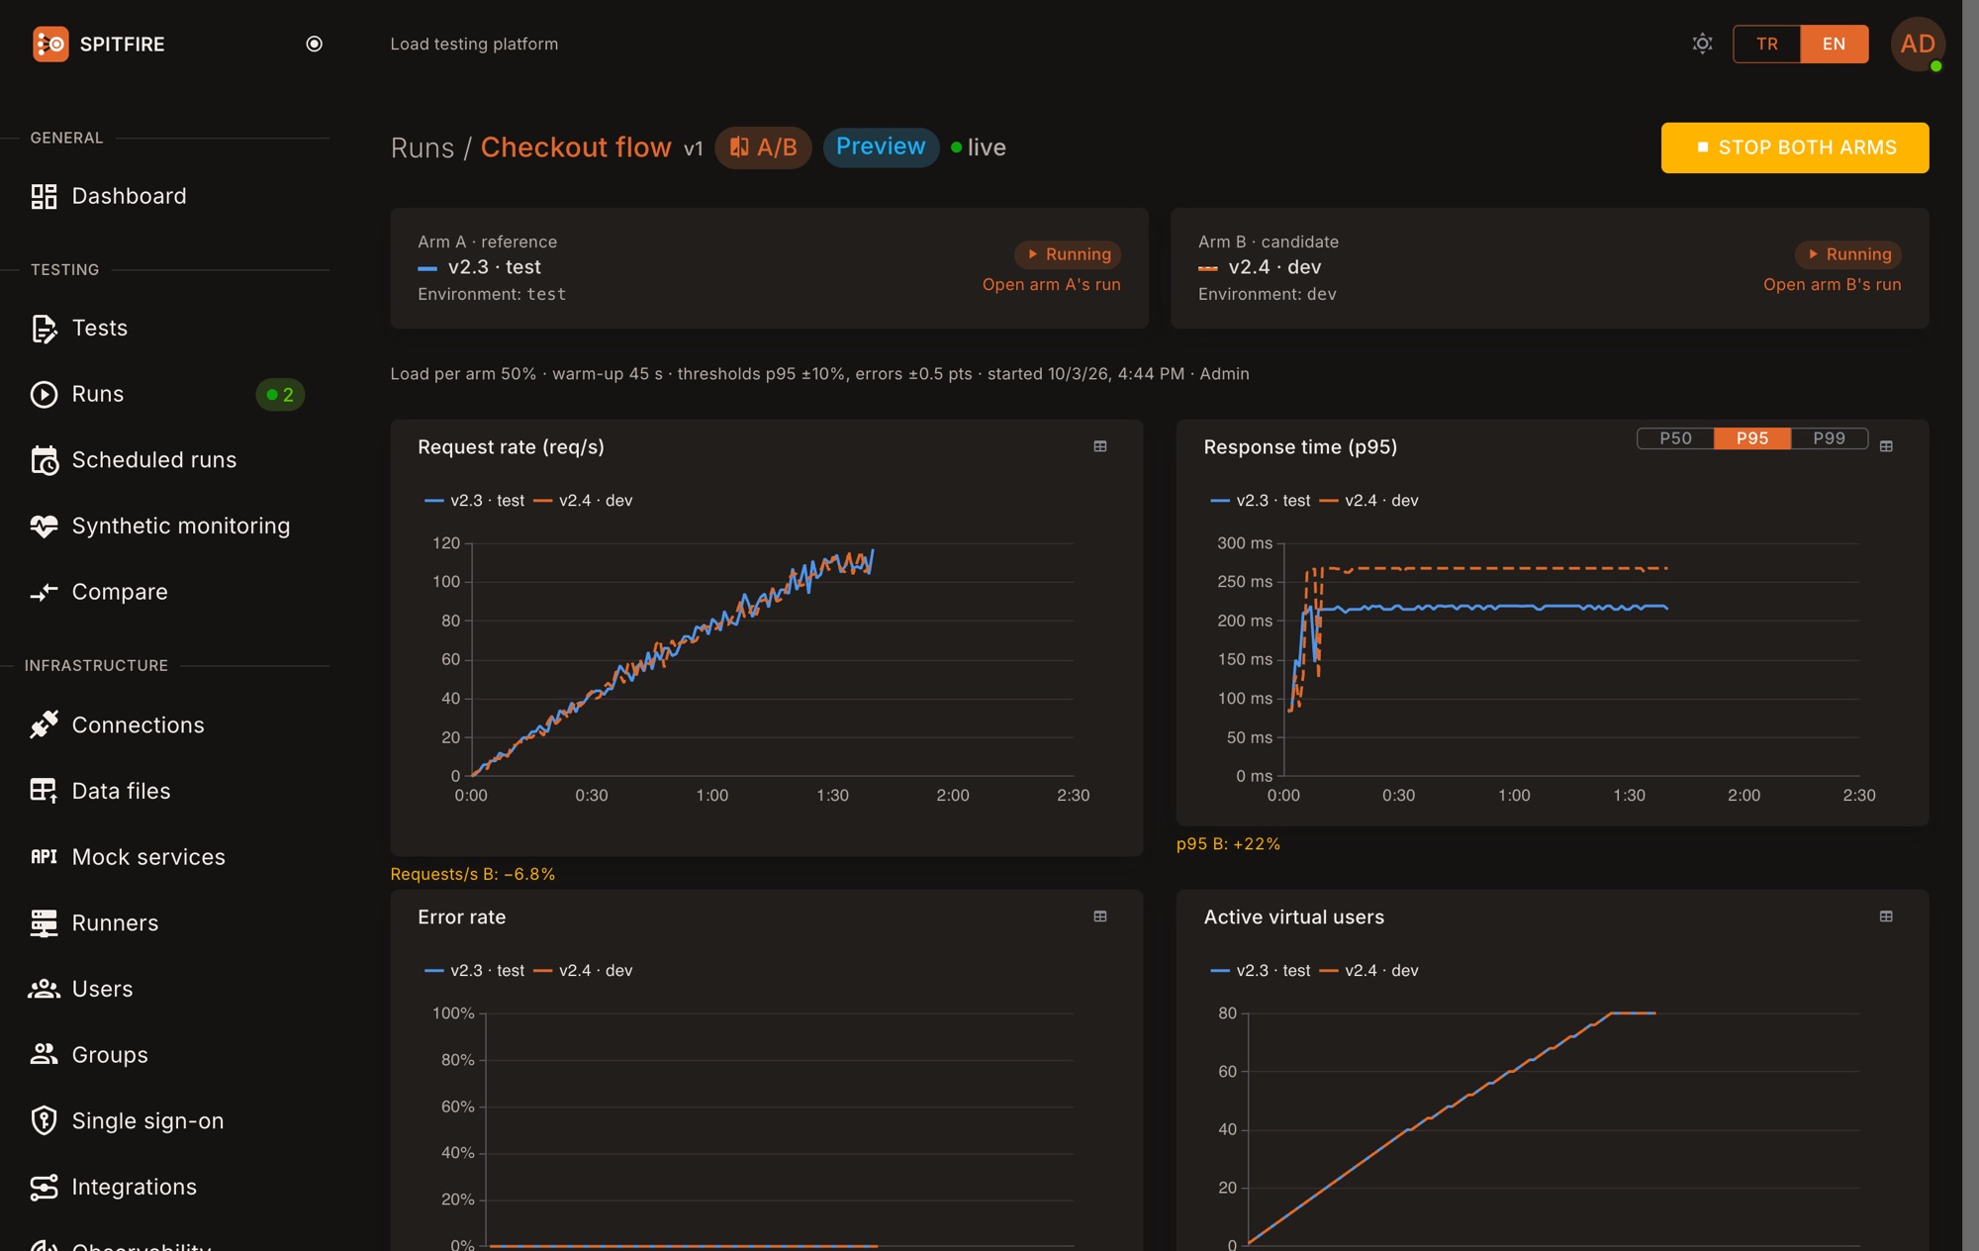
Task: Click the Synthetic monitoring heartbeat icon
Action: click(44, 526)
